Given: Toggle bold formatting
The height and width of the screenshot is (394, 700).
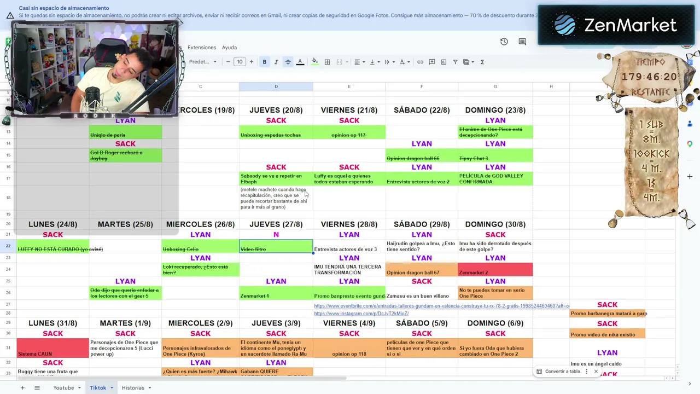Looking at the screenshot, I should 265,62.
